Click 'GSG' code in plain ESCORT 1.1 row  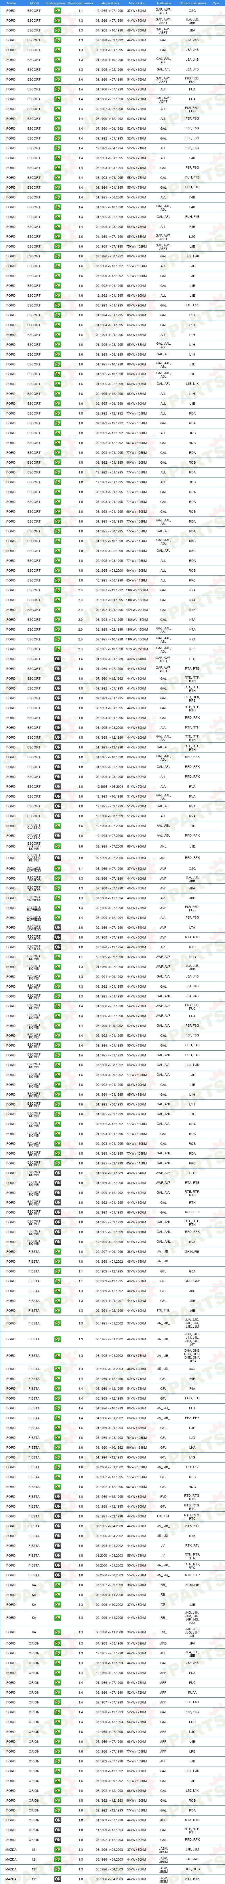(192, 11)
